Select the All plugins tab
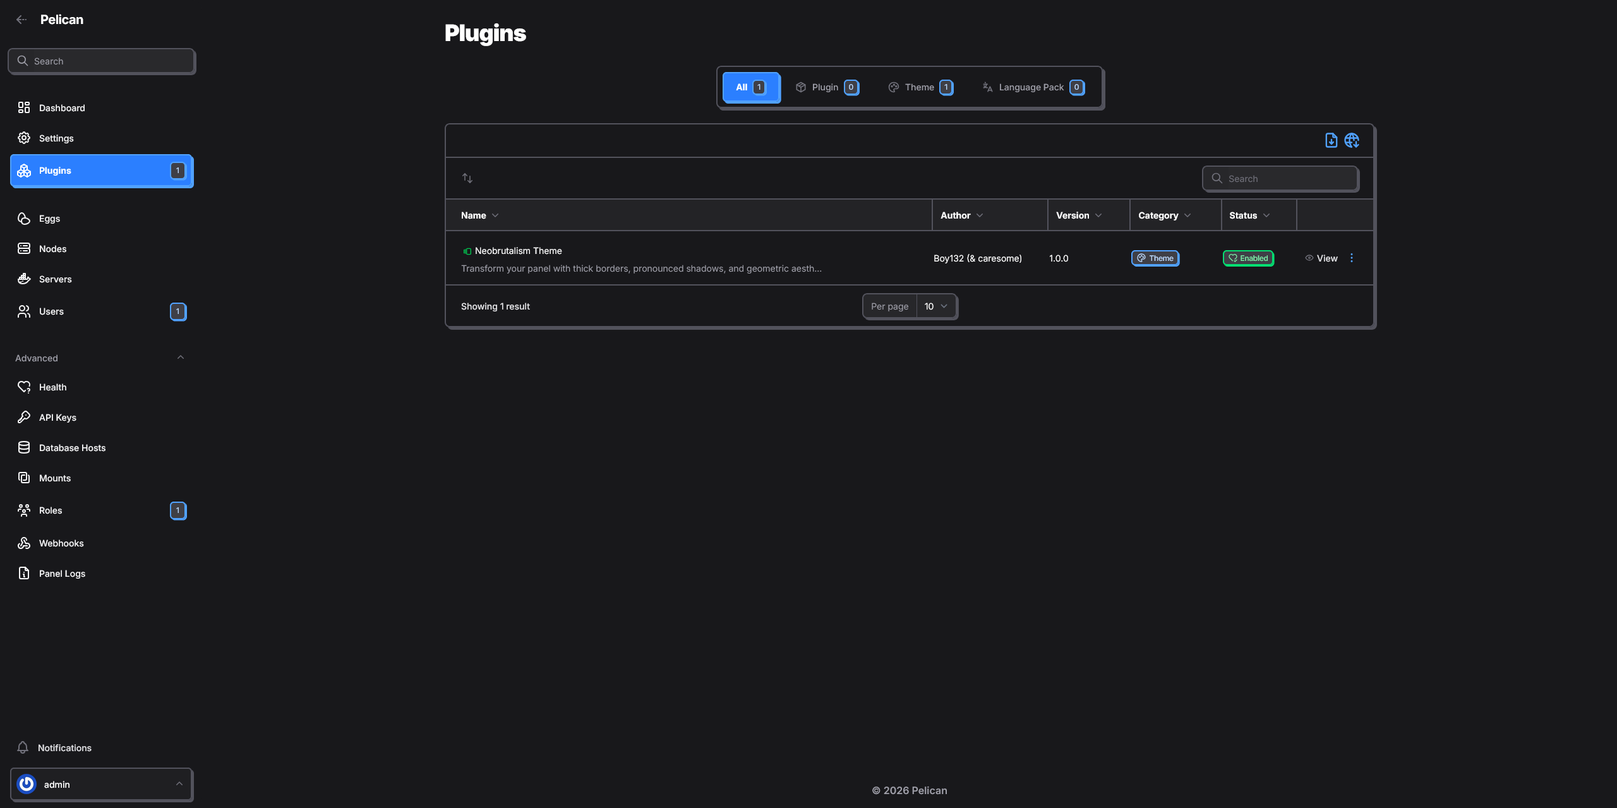1617x808 pixels. [751, 87]
